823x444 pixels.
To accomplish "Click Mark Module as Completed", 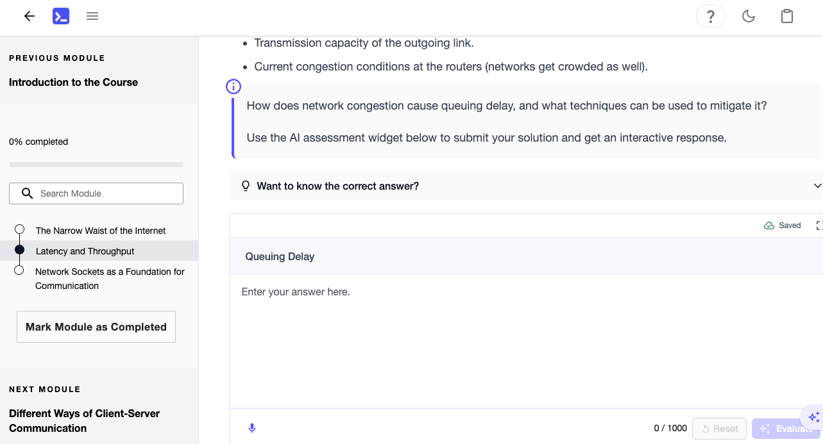I will click(x=96, y=327).
